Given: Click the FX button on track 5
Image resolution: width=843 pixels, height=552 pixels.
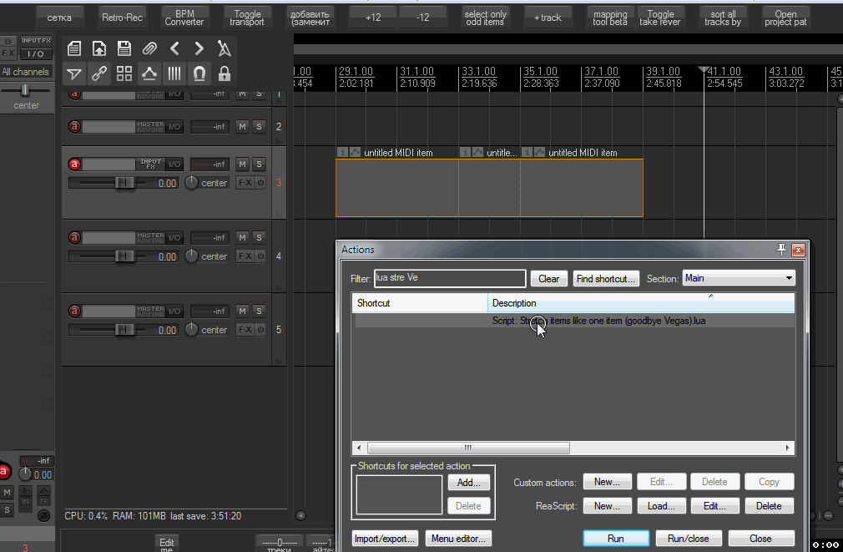Looking at the screenshot, I should click(245, 329).
